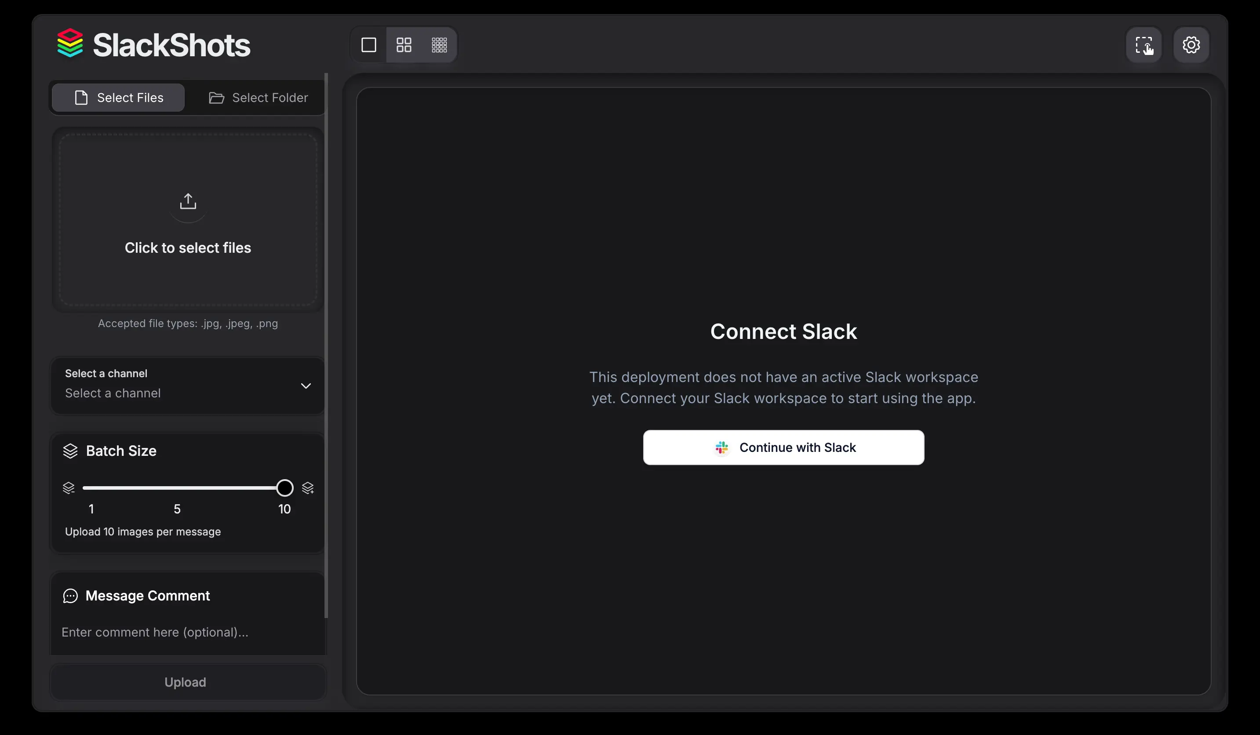Click the SlackShots stacked layers logo
Screen dimensions: 1260x735
(70, 43)
